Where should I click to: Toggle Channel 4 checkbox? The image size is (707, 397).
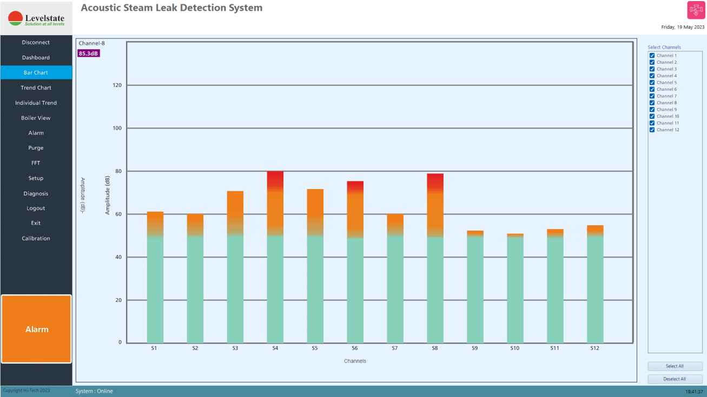coord(652,76)
